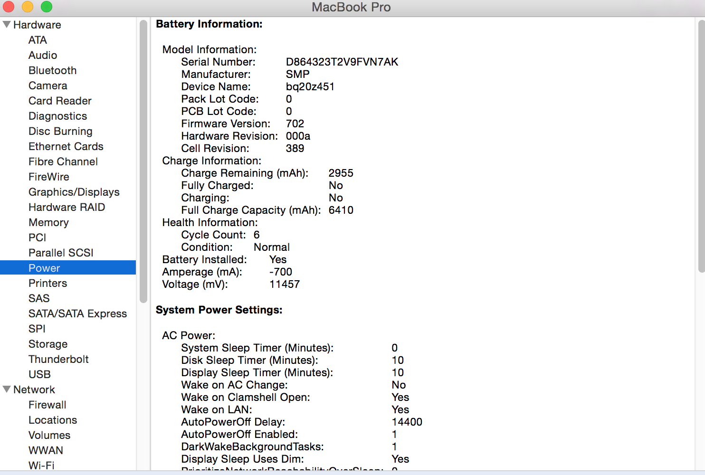The width and height of the screenshot is (705, 475).
Task: Select SAS in the sidebar
Action: click(39, 298)
